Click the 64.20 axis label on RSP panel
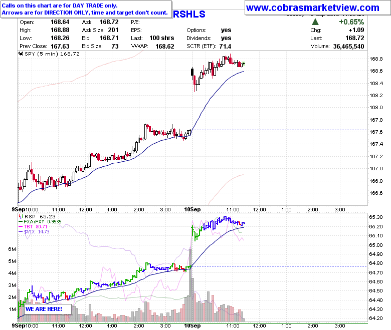The image size is (391, 330). click(376, 318)
